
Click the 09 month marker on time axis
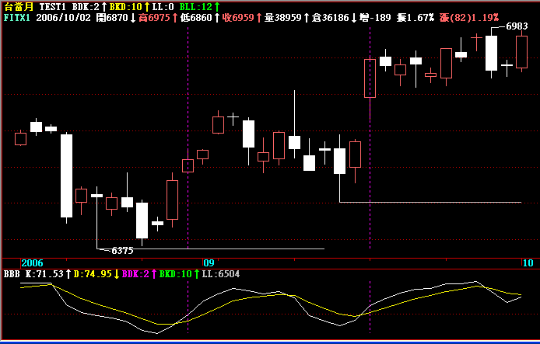click(209, 263)
